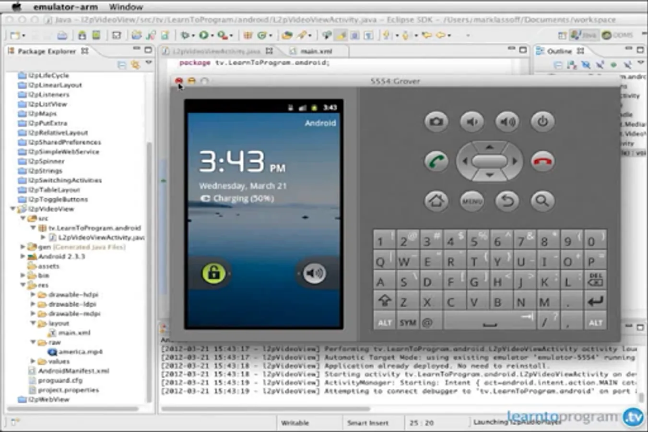Switch to the Java perspective button

[583, 35]
